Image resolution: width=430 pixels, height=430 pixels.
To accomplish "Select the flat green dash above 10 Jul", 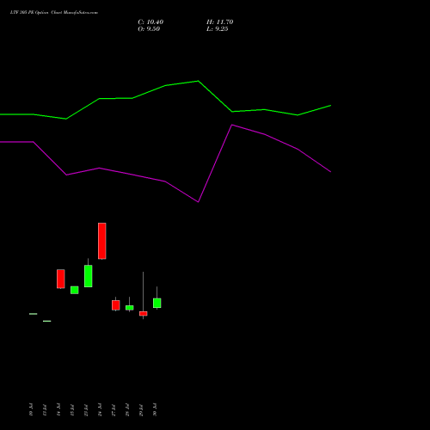I will [x=34, y=314].
